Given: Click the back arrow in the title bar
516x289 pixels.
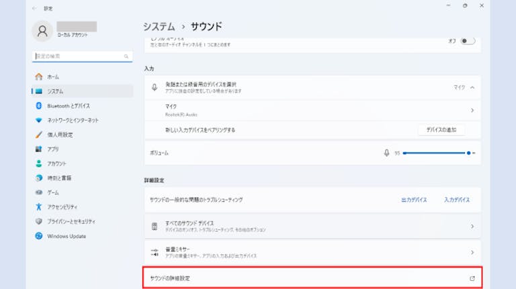Looking at the screenshot, I should pyautogui.click(x=34, y=8).
